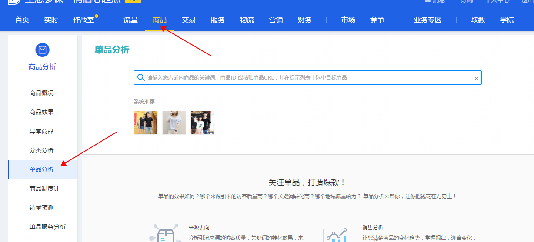Clear the search box with the x icon
The width and height of the screenshot is (534, 242).
point(476,78)
